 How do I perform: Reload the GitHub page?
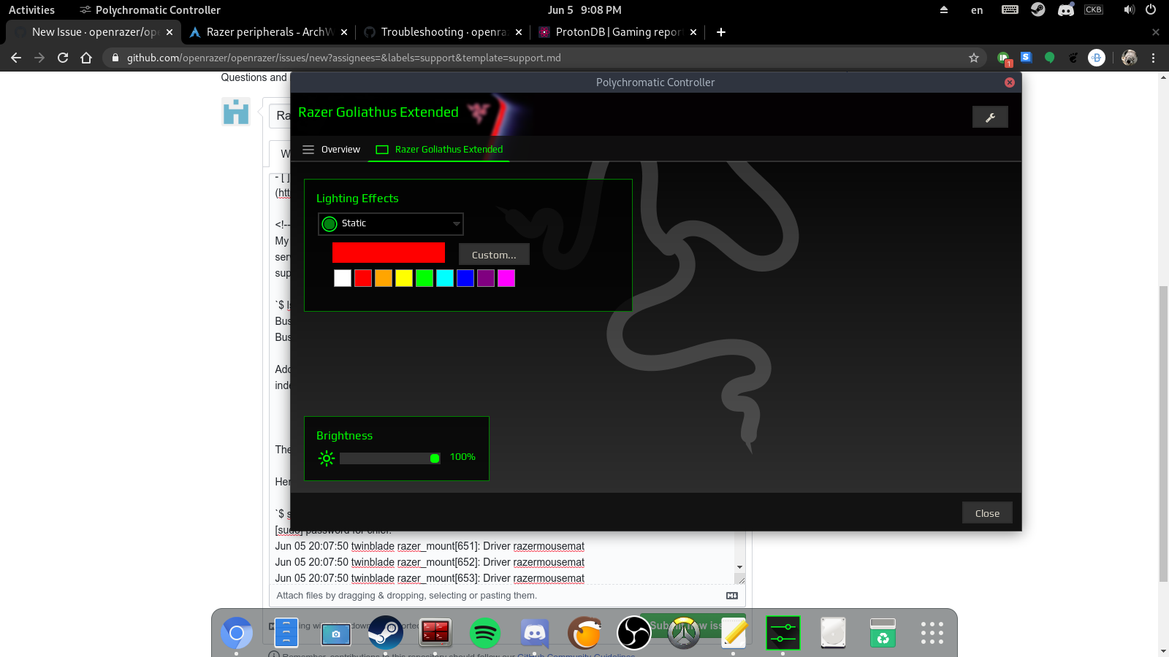pyautogui.click(x=63, y=58)
